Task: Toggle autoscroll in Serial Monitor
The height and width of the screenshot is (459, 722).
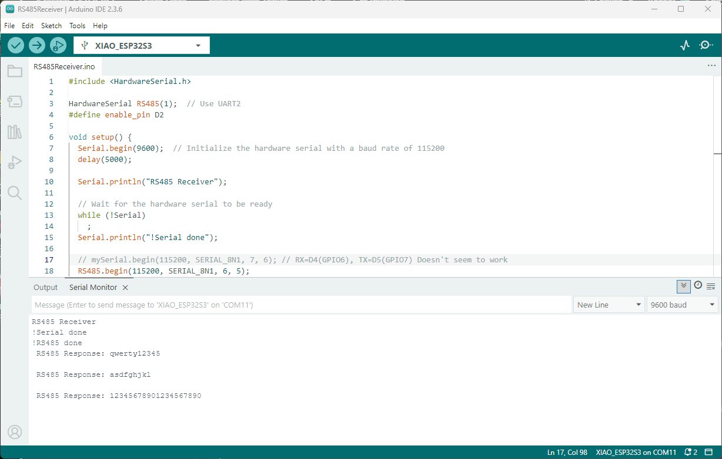Action: (x=683, y=286)
